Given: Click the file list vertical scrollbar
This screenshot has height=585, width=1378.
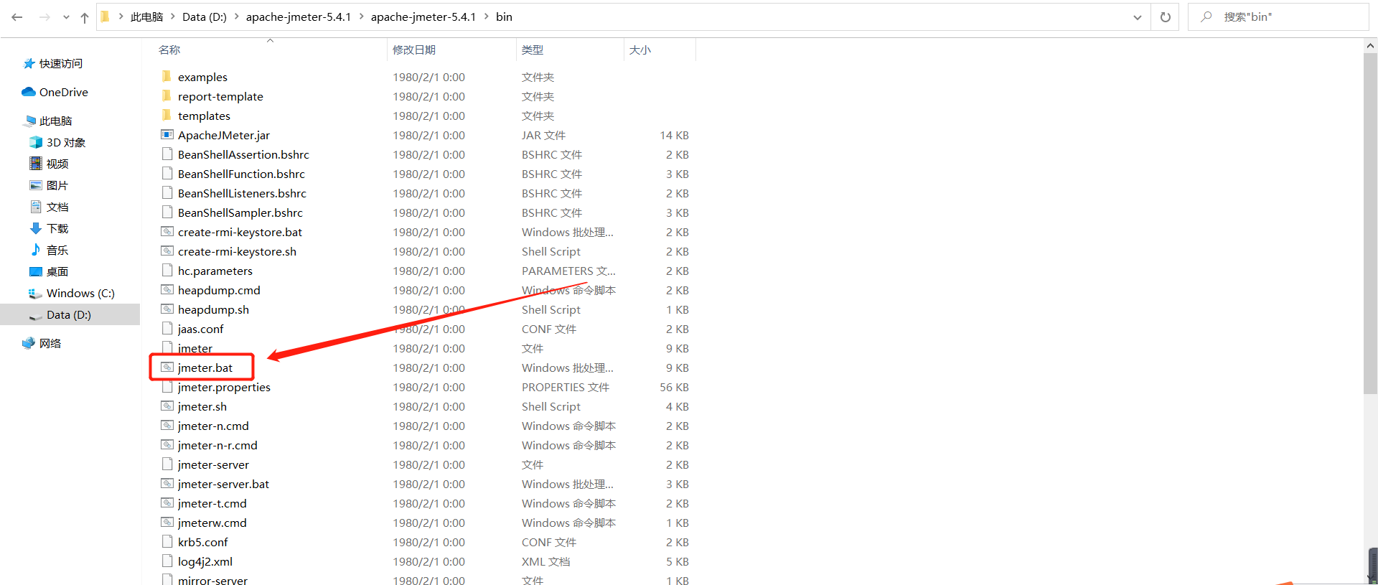Looking at the screenshot, I should 1370,223.
